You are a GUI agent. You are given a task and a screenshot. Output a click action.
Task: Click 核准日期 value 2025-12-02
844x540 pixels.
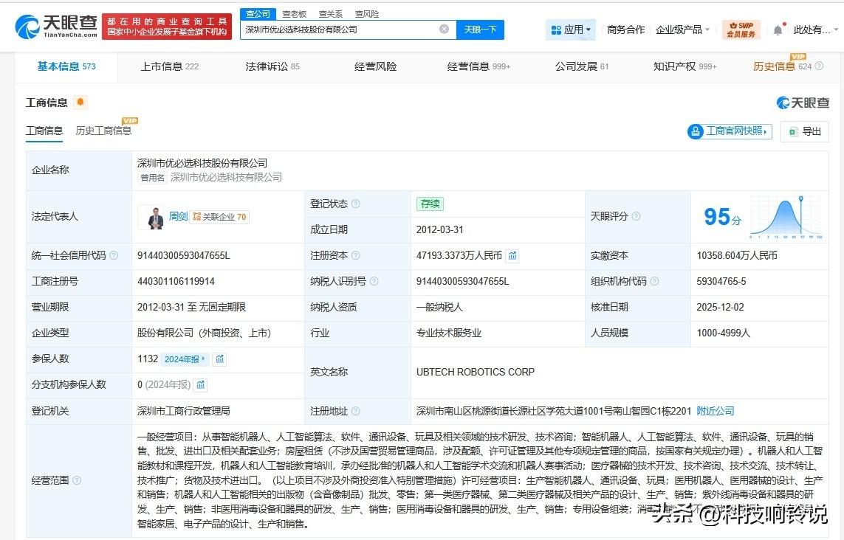click(x=720, y=307)
